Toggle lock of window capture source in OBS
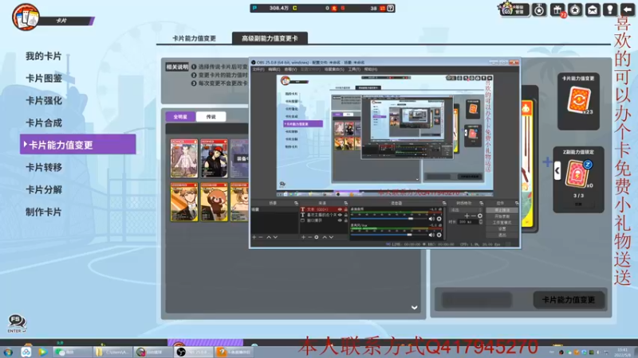The height and width of the screenshot is (358, 638). 346,220
